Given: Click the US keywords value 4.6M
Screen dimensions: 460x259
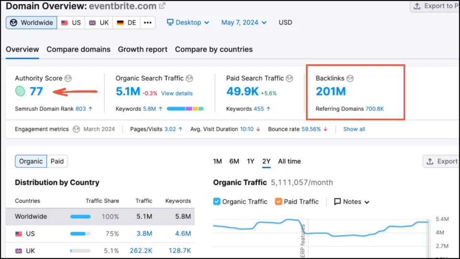Looking at the screenshot, I should tap(183, 234).
